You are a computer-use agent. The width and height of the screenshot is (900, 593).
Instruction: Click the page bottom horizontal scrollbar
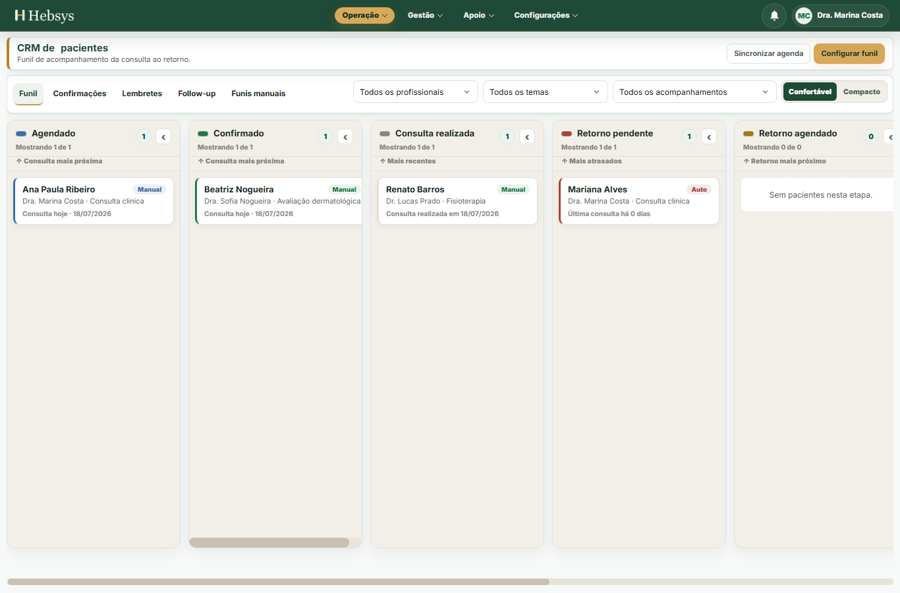pos(278,582)
